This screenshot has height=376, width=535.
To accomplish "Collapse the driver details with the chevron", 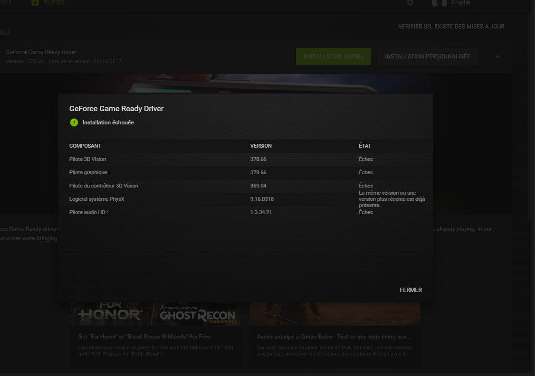I will coord(497,56).
